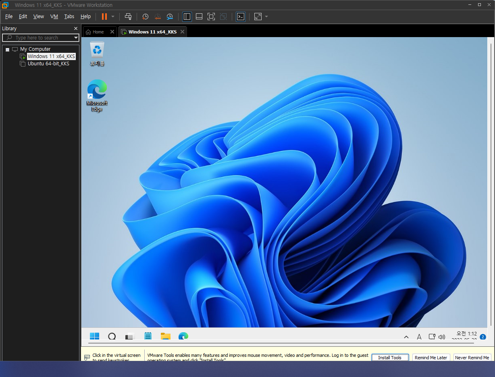The image size is (495, 377).
Task: Open the File menu
Action: point(9,17)
